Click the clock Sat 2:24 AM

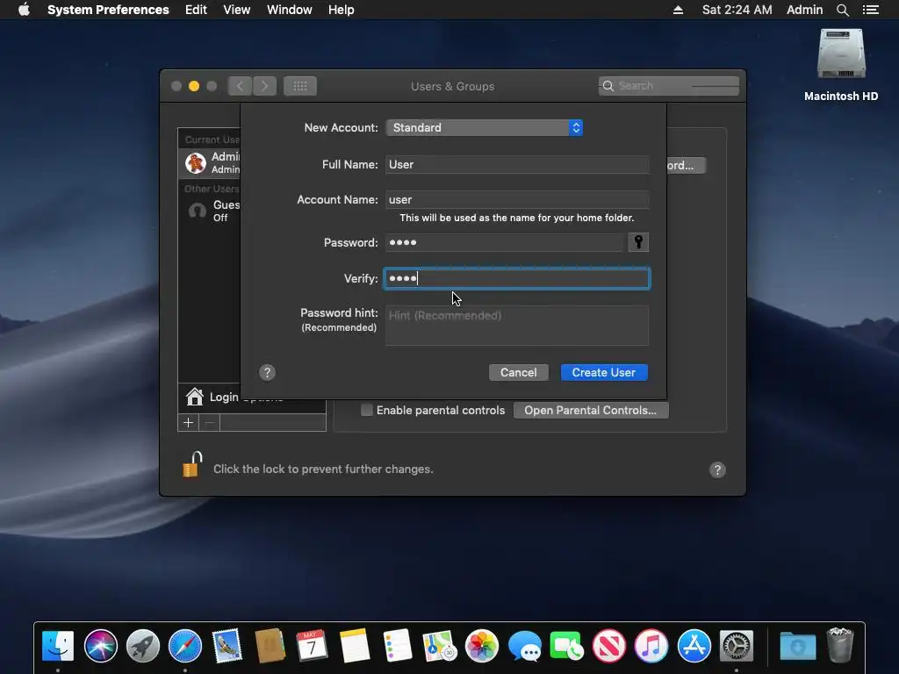pyautogui.click(x=737, y=10)
